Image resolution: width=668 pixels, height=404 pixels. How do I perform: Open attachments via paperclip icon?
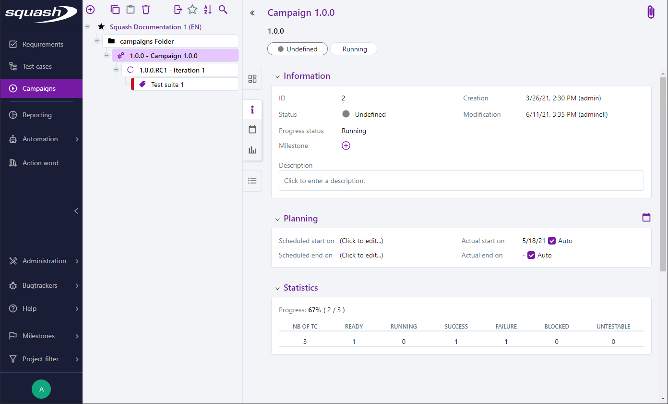(x=651, y=12)
